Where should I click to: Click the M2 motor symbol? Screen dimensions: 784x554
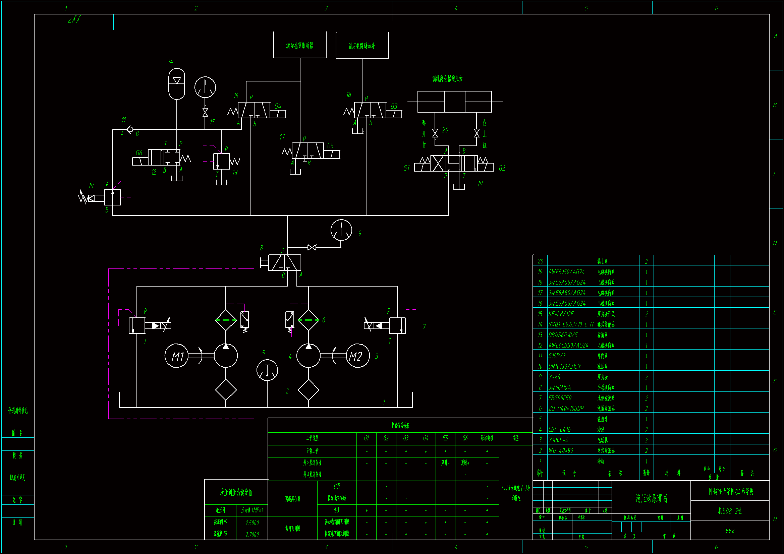(357, 356)
